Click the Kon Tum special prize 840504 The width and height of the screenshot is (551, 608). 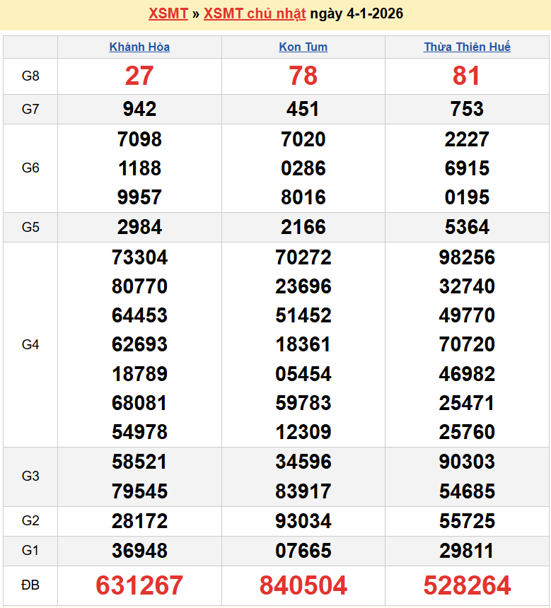(x=303, y=585)
